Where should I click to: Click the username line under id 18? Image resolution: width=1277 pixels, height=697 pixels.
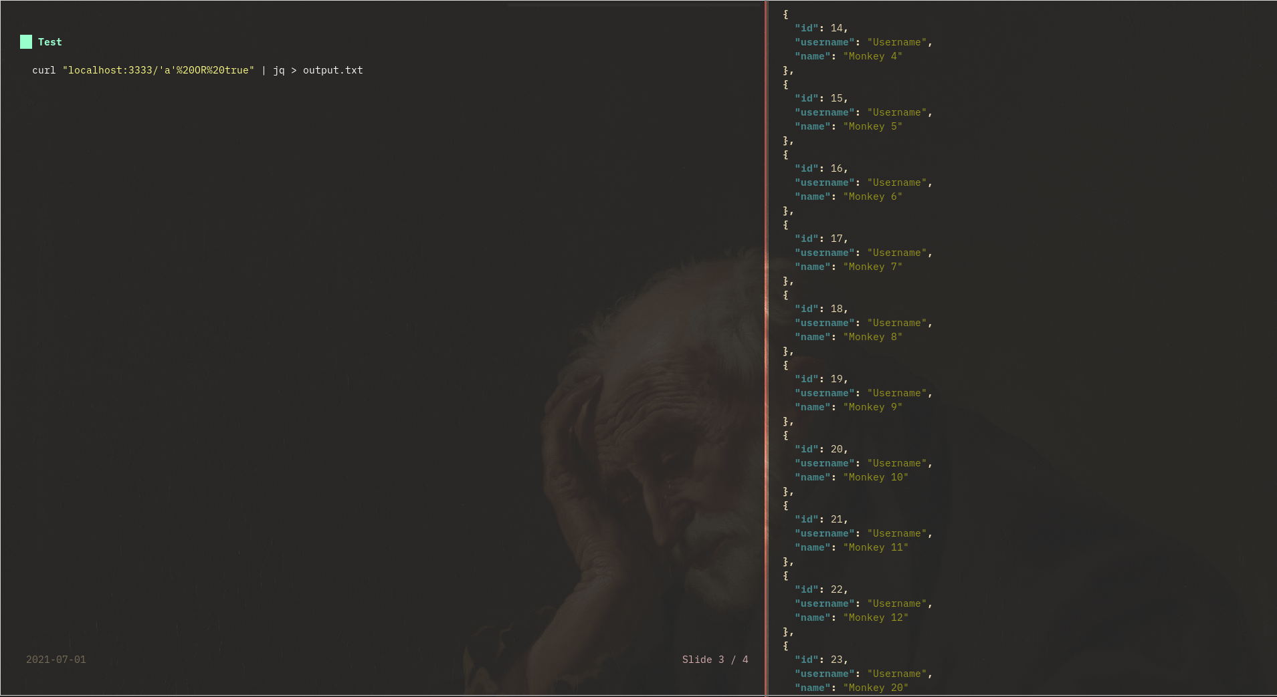[864, 323]
